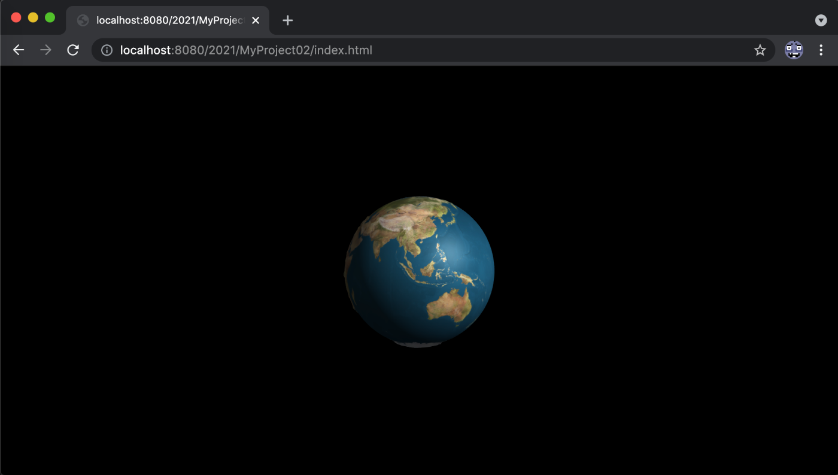
Task: Open the three-dot Chrome menu
Action: (821, 50)
